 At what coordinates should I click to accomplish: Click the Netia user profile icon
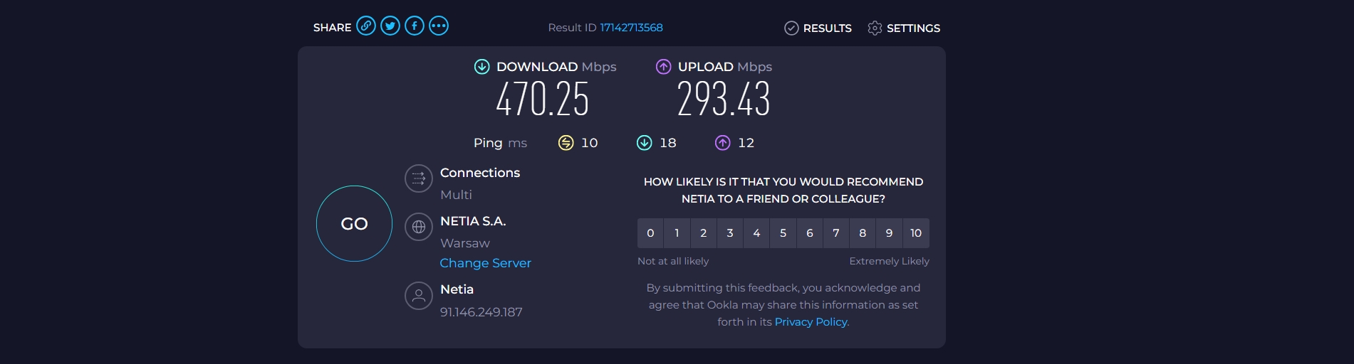tap(419, 295)
